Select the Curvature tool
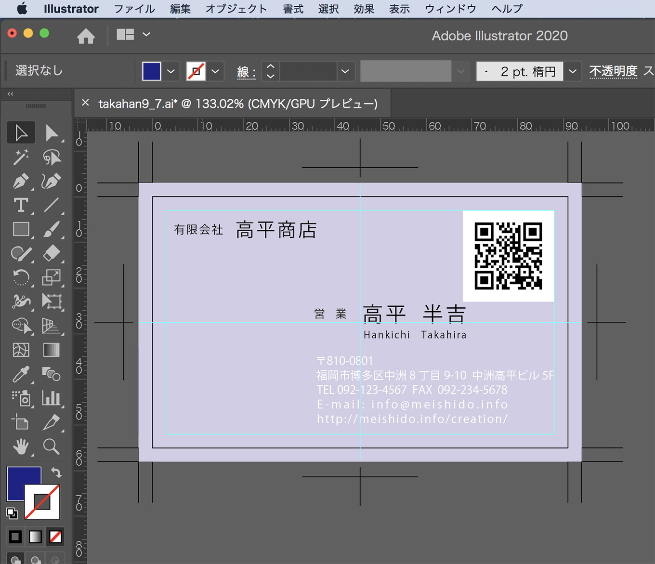The height and width of the screenshot is (564, 655). (52, 181)
